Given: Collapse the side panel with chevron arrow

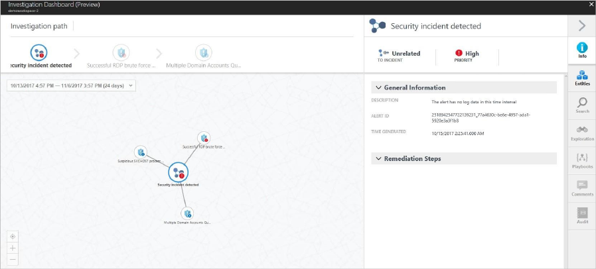Looking at the screenshot, I should 581,26.
